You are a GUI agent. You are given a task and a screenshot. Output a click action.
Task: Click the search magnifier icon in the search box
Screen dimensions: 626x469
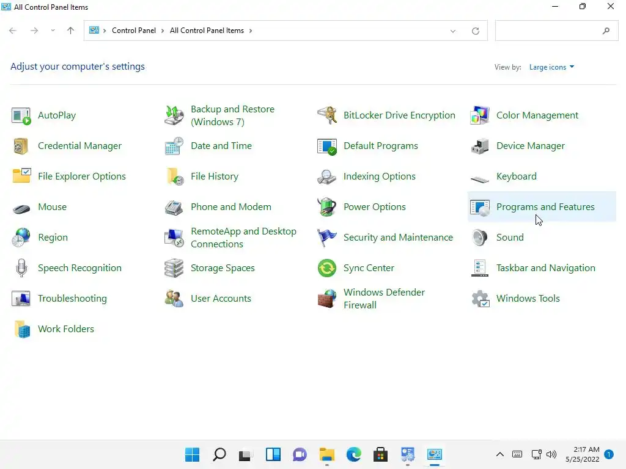pos(606,31)
